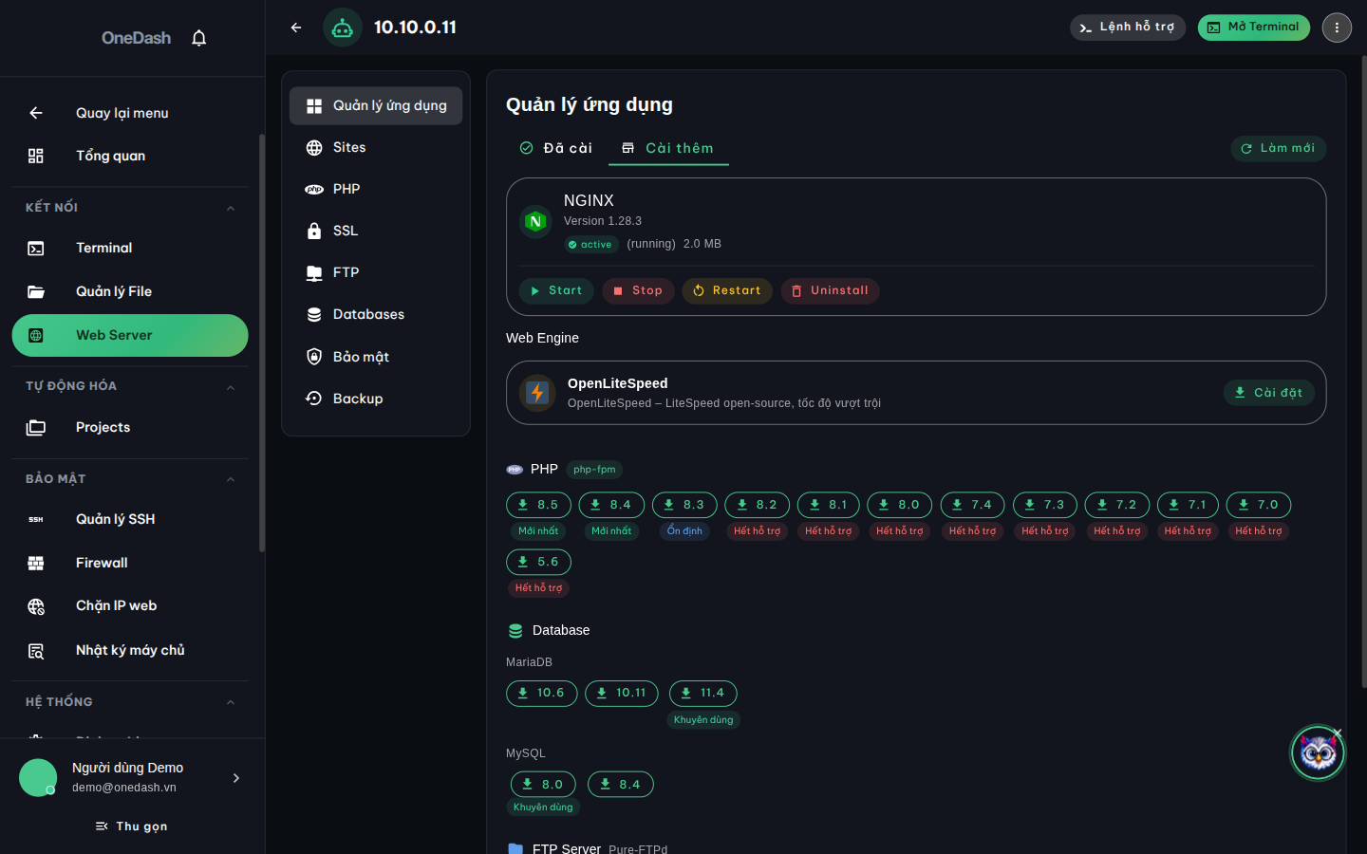Image resolution: width=1367 pixels, height=854 pixels.
Task: Open notifications bell icon
Action: [198, 38]
